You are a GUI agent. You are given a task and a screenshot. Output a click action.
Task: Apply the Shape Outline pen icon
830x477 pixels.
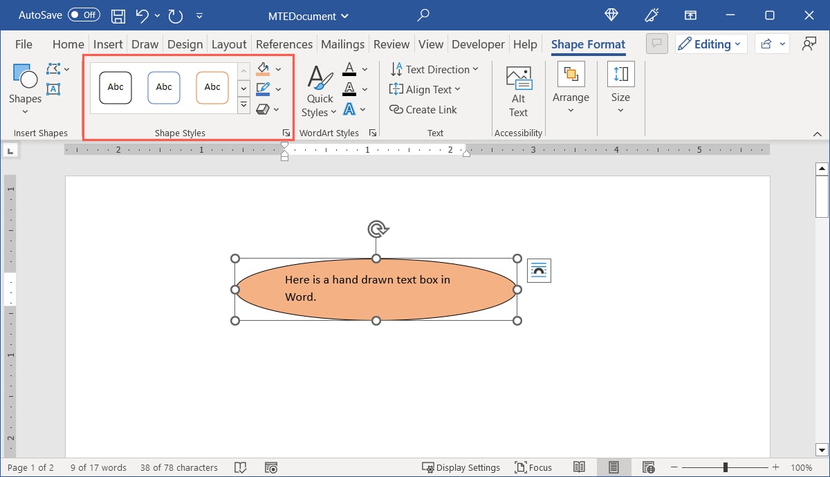pyautogui.click(x=263, y=88)
